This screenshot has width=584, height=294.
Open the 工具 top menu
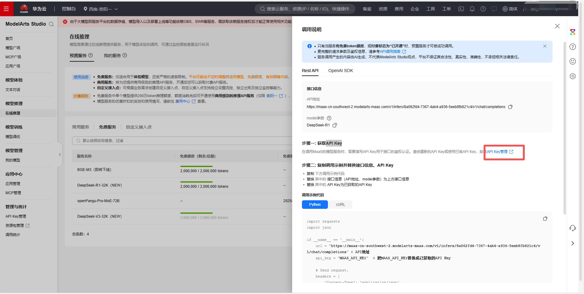[431, 9]
